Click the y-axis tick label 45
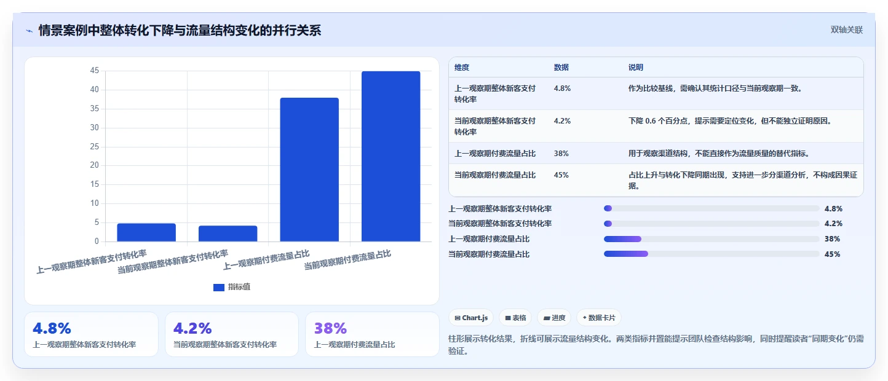This screenshot has width=888, height=381. [x=94, y=71]
